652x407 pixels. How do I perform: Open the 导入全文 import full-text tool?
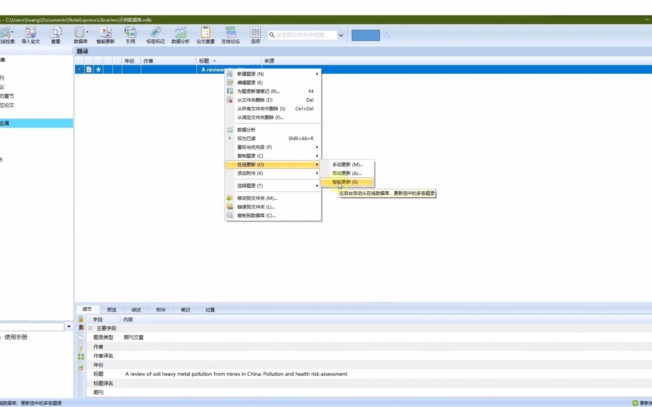tap(31, 35)
